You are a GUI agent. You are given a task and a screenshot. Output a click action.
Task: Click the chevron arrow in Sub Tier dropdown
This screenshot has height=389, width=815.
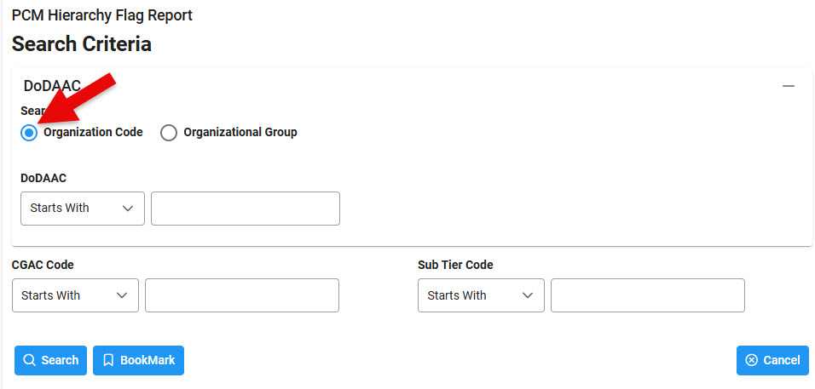coord(528,295)
